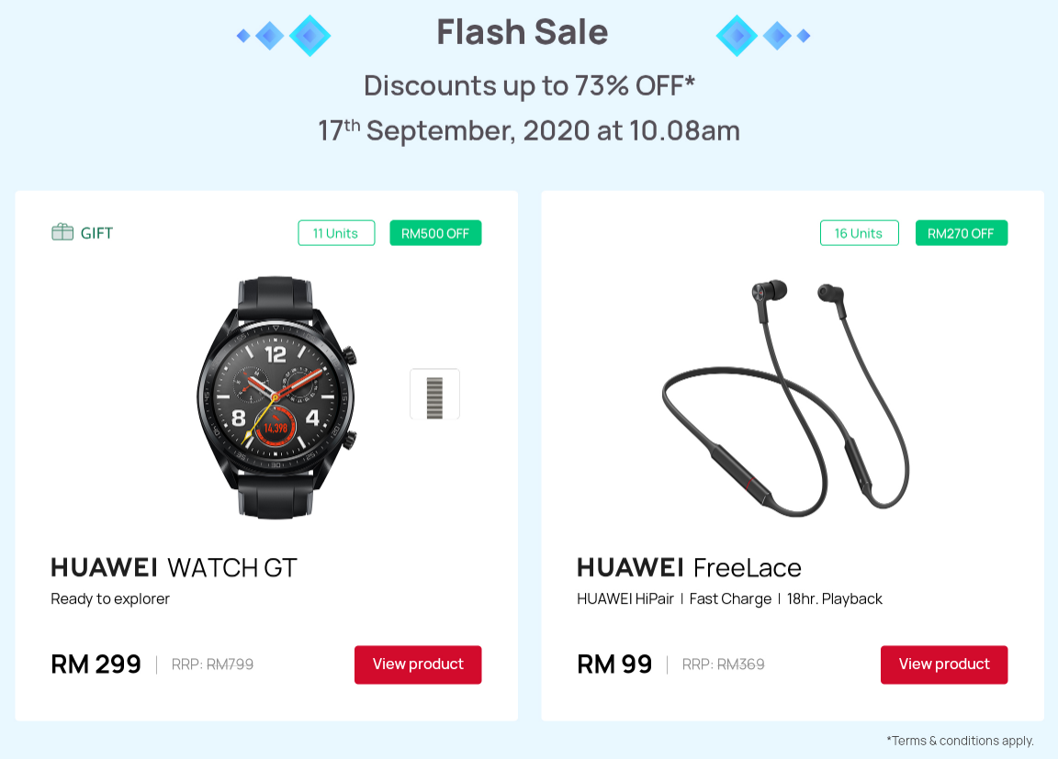1058x759 pixels.
Task: Click the GIFT label text
Action: (96, 233)
